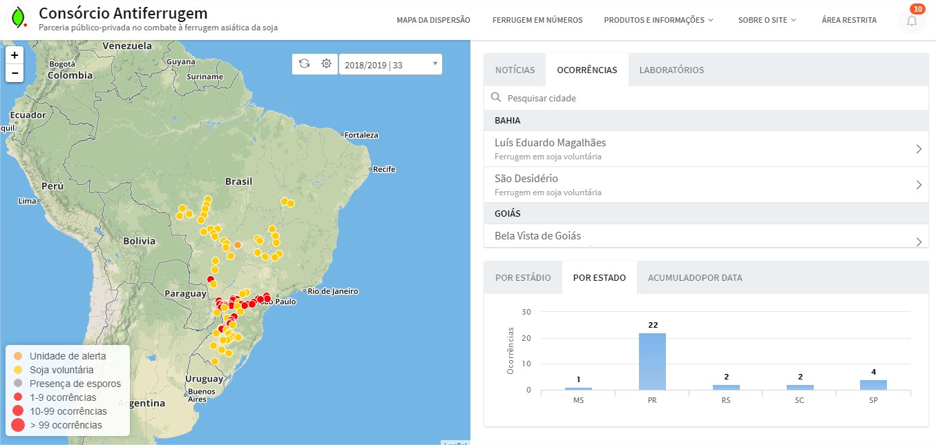Click the search magnifier icon
Viewport: 936px width, 445px height.
tap(496, 98)
